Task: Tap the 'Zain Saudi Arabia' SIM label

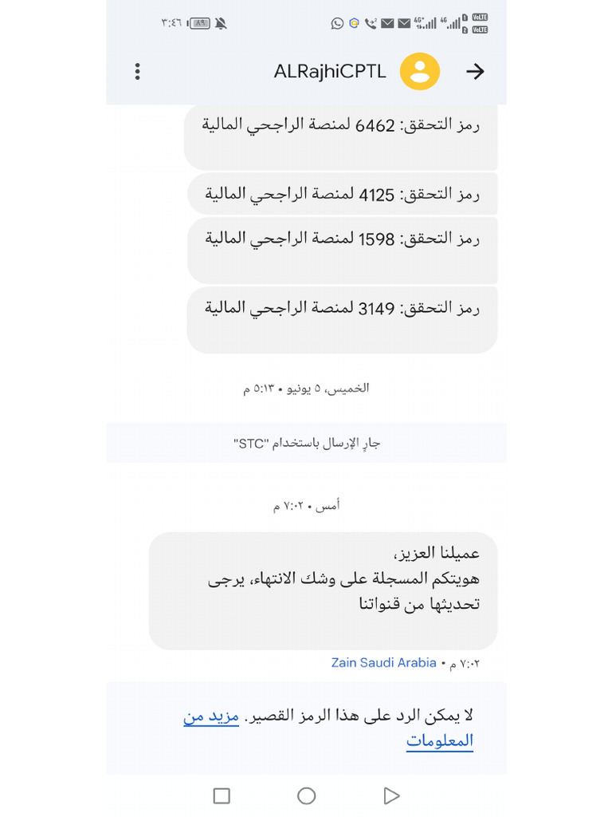Action: pyautogui.click(x=383, y=663)
